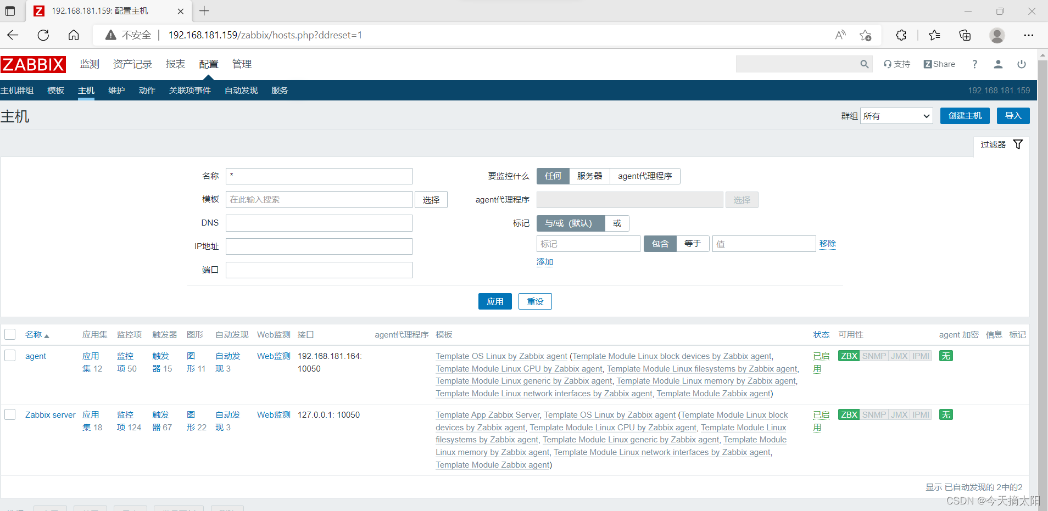
Task: Click the encryption badge for agent row
Action: click(x=946, y=356)
